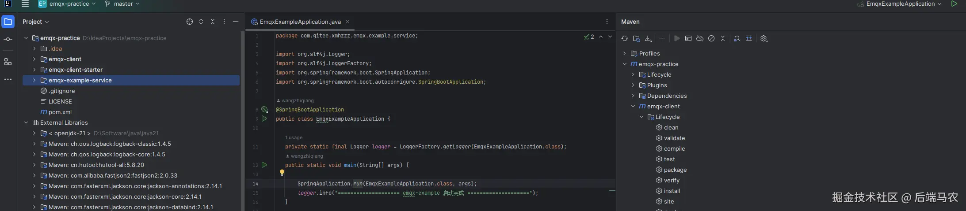Viewport: 966px width, 211px height.
Task: Collapse the External Libraries node
Action: click(x=26, y=122)
